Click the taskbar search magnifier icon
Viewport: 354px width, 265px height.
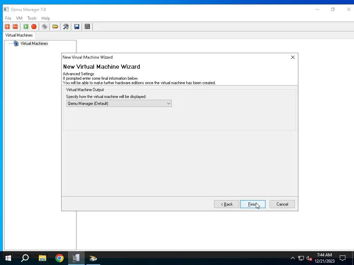(25, 258)
